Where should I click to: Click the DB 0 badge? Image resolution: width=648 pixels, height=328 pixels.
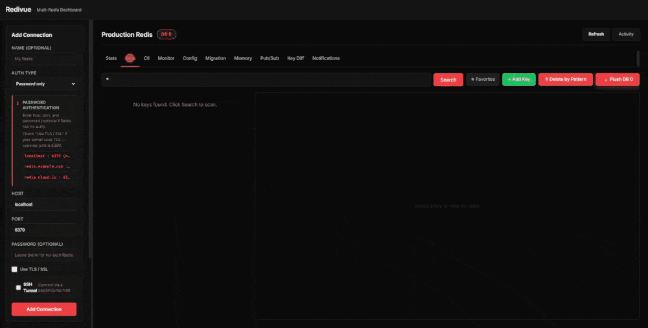pos(167,34)
